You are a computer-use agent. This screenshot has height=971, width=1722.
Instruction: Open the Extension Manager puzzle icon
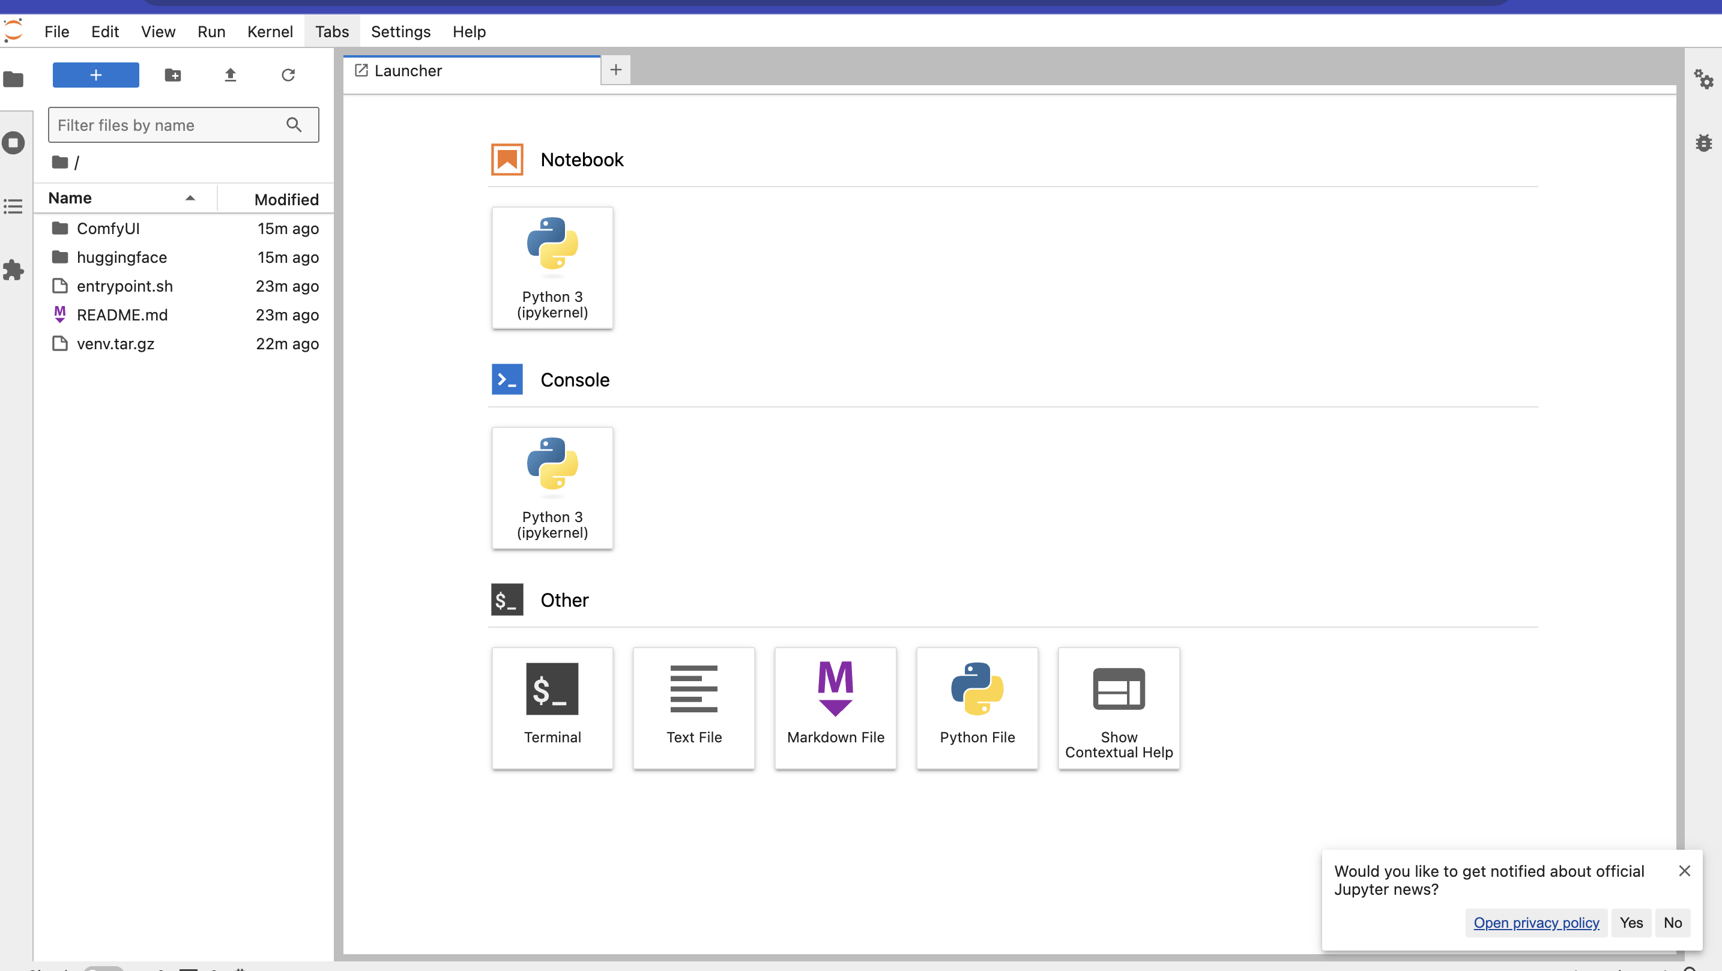(x=13, y=270)
